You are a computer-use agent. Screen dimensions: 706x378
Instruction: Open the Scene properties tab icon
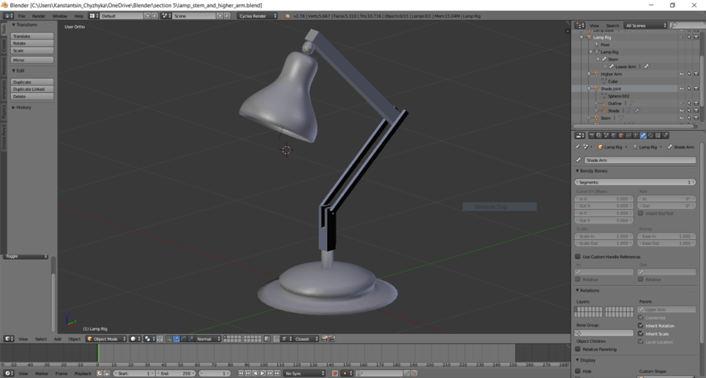pyautogui.click(x=607, y=135)
